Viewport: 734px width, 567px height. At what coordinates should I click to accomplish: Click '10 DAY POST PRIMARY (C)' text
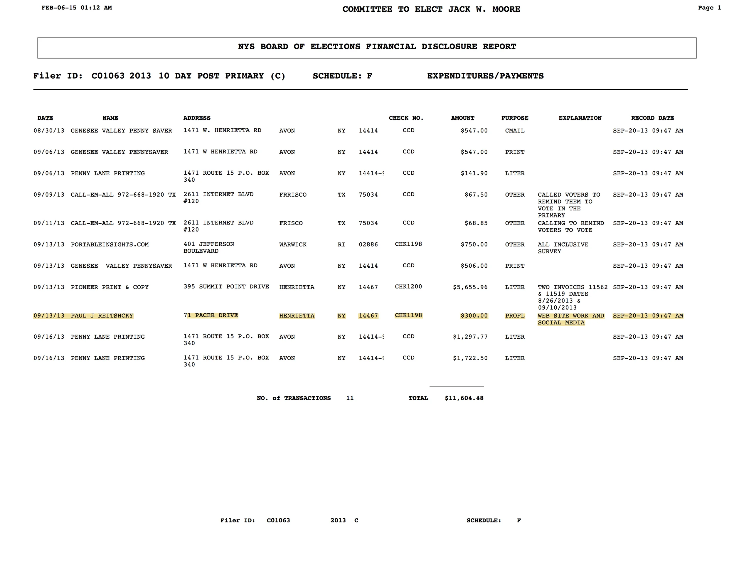pos(222,76)
